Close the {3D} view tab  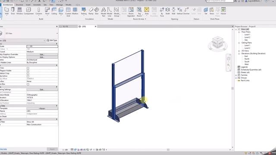[96, 27]
